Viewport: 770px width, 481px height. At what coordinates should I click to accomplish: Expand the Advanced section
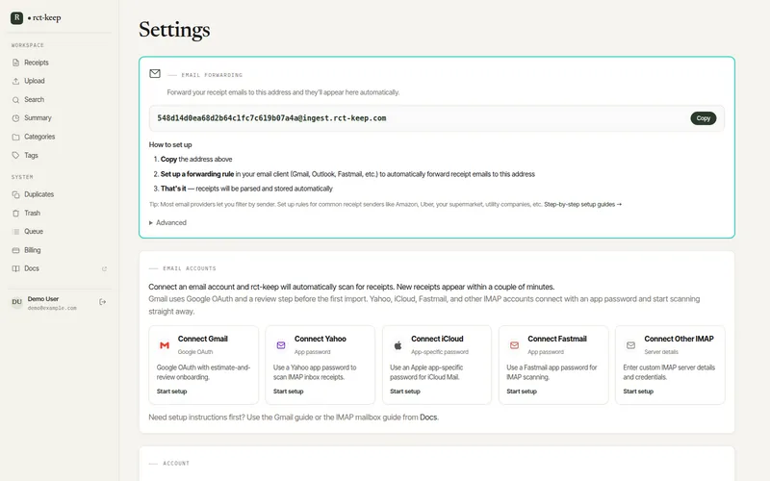pos(167,223)
